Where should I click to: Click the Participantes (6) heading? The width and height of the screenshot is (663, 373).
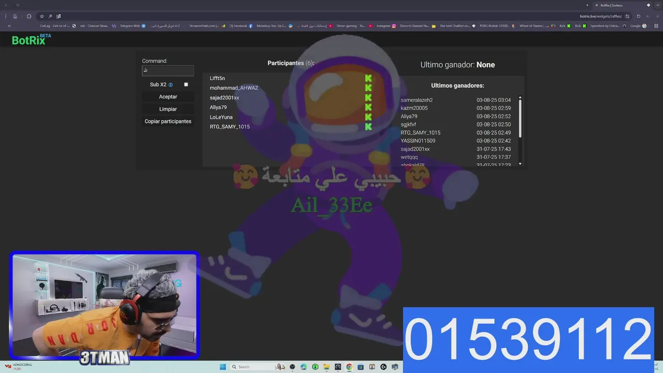pyautogui.click(x=291, y=63)
